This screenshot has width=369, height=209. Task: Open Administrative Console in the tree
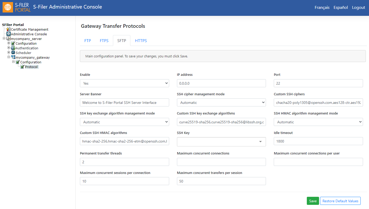pos(29,34)
